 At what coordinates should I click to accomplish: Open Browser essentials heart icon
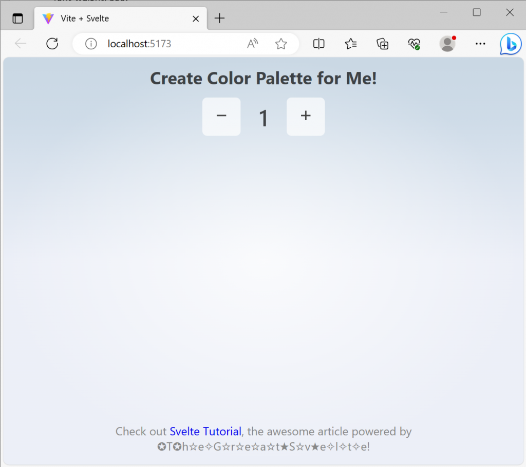415,44
